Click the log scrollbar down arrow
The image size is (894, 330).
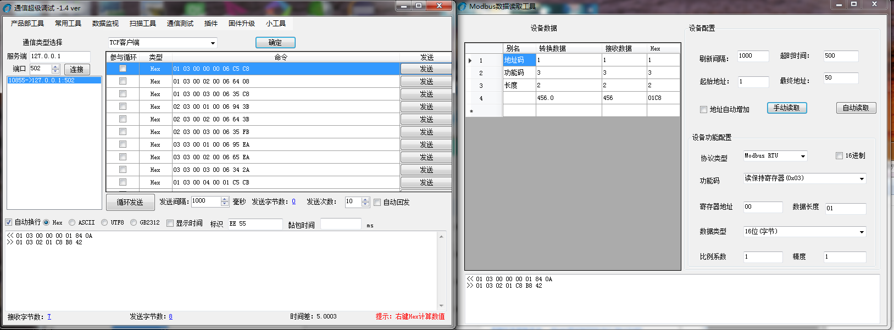tap(441, 306)
